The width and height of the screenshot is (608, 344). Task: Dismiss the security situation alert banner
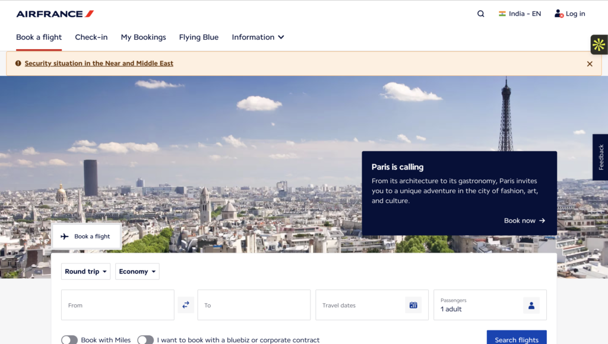point(590,64)
